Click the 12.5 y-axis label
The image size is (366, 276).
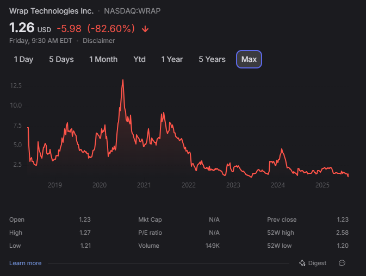[16, 86]
